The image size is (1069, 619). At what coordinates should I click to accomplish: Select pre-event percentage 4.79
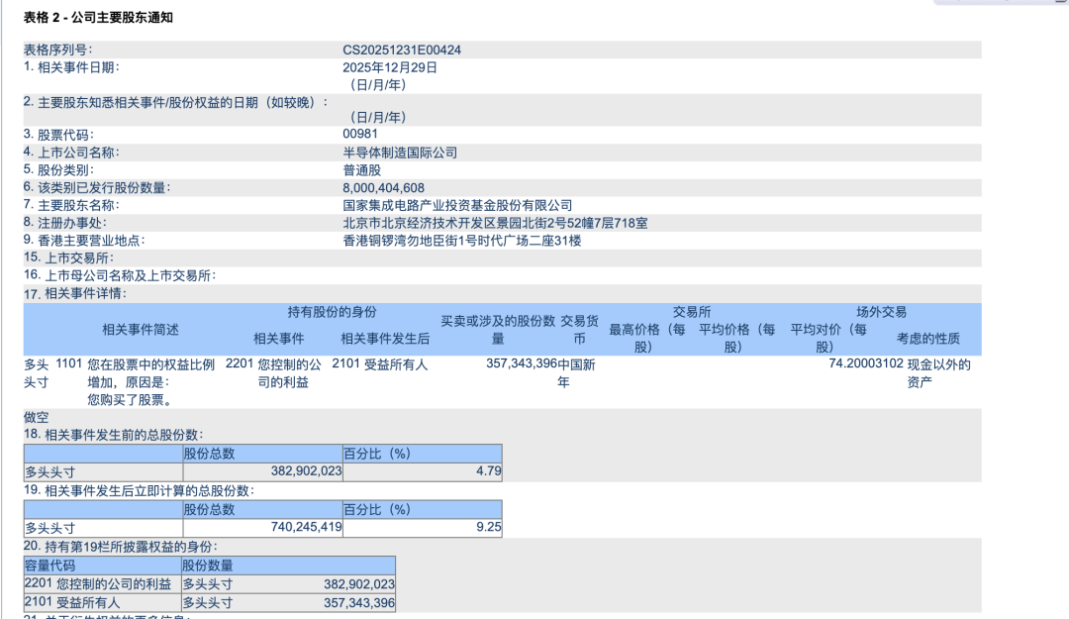pos(489,470)
